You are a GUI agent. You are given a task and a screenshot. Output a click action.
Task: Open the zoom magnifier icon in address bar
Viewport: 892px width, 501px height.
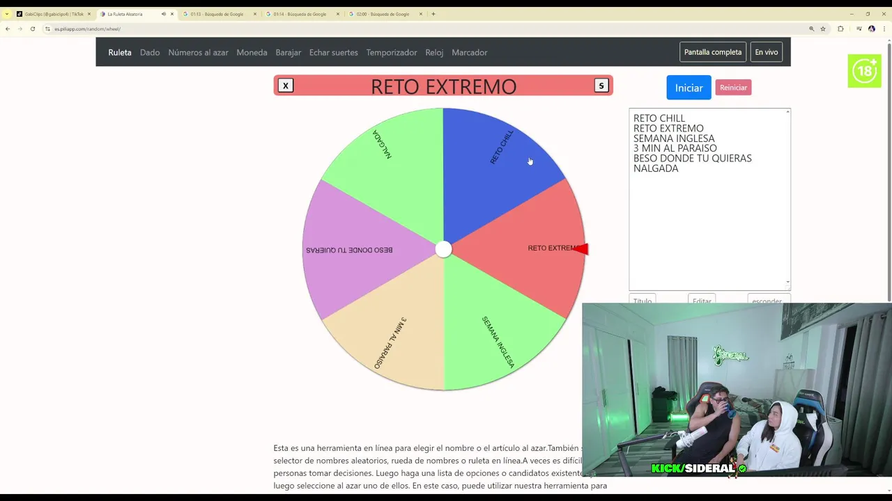click(811, 29)
